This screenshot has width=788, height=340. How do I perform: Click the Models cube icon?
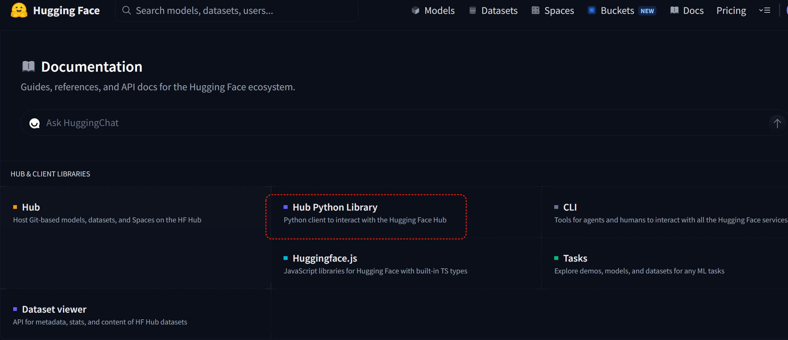click(x=415, y=10)
